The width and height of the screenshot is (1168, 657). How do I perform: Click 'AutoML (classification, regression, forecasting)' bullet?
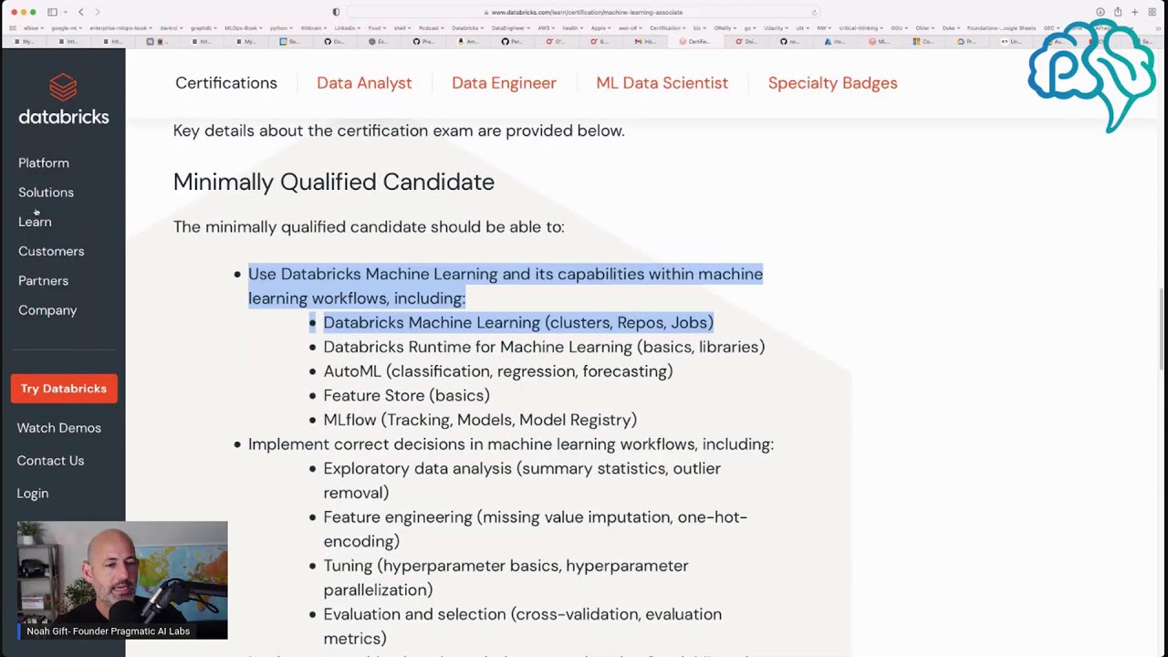[498, 371]
